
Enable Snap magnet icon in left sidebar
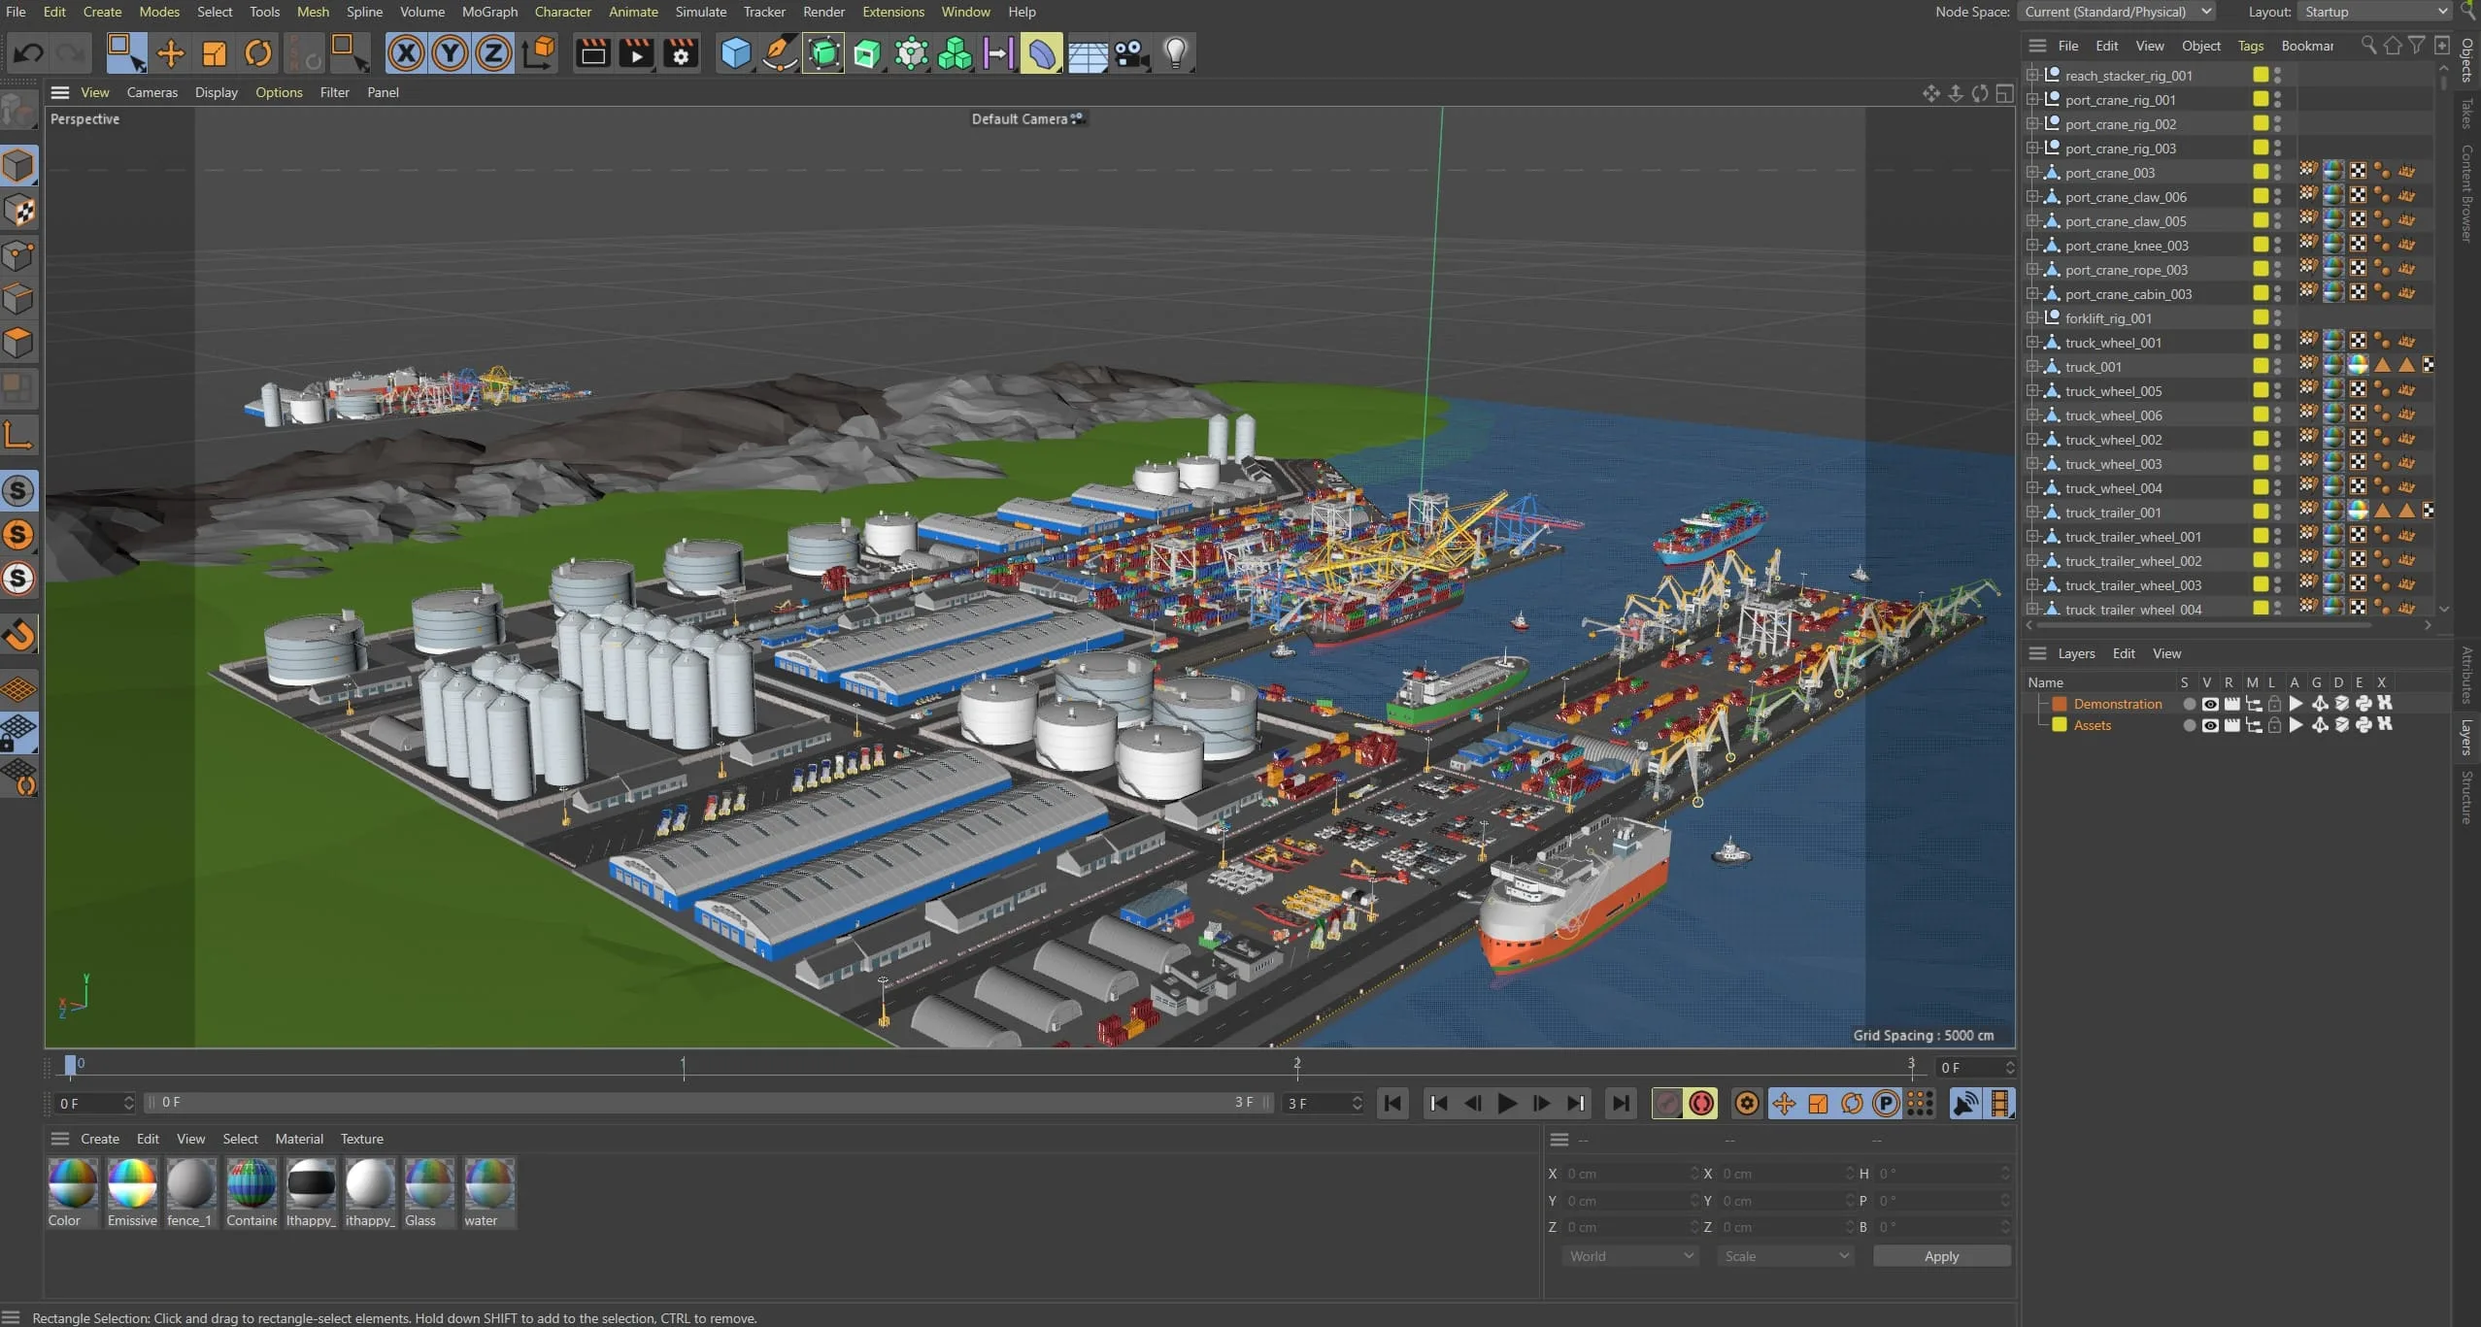(19, 635)
